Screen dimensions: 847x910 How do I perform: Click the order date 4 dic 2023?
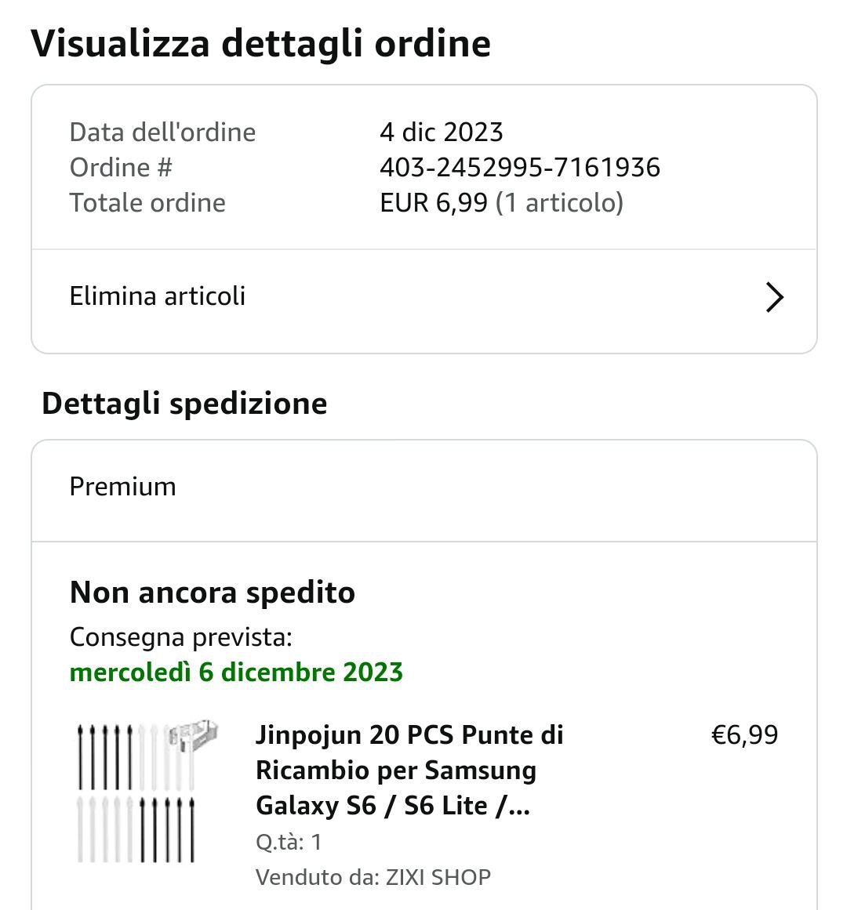pos(442,132)
